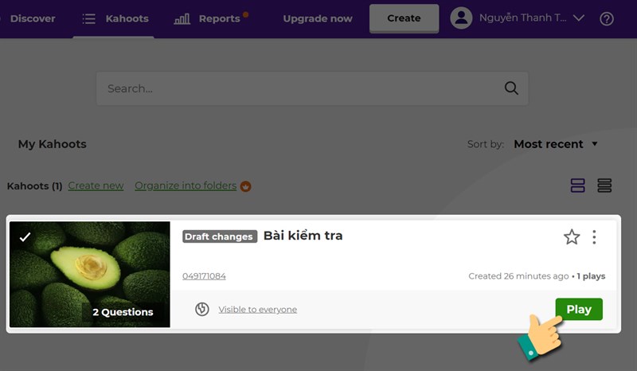Viewport: 637px width, 371px height.
Task: Open three-dot options menu for Bài kiểm tra
Action: pyautogui.click(x=594, y=237)
